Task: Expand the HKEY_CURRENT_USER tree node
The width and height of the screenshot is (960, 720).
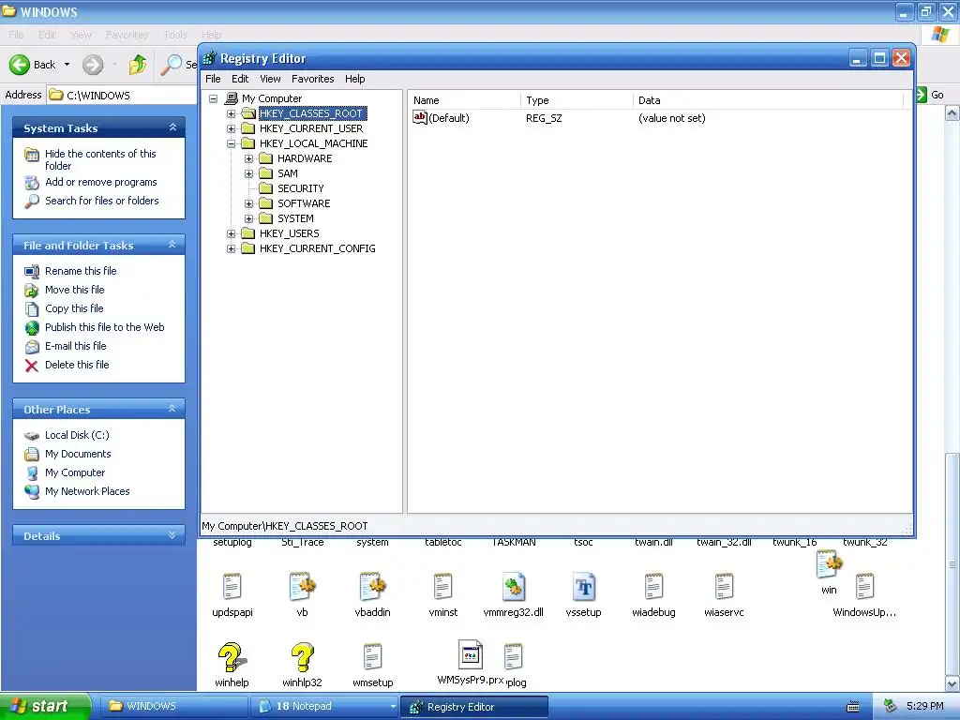Action: [x=231, y=128]
